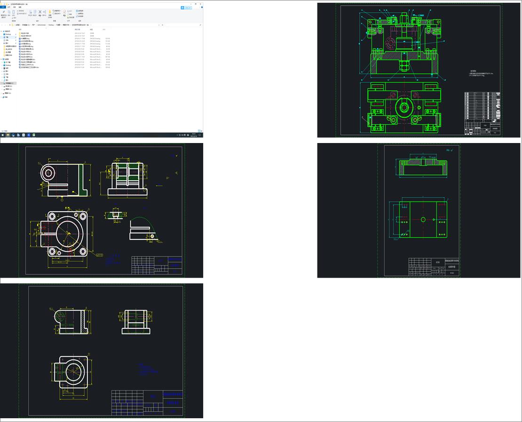This screenshot has width=522, height=422.
Task: Switch to details view toggle in status bar
Action: (199, 131)
